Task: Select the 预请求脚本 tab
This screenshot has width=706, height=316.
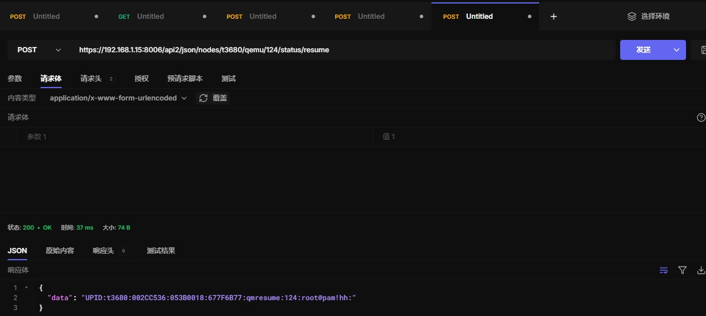Action: [185, 78]
